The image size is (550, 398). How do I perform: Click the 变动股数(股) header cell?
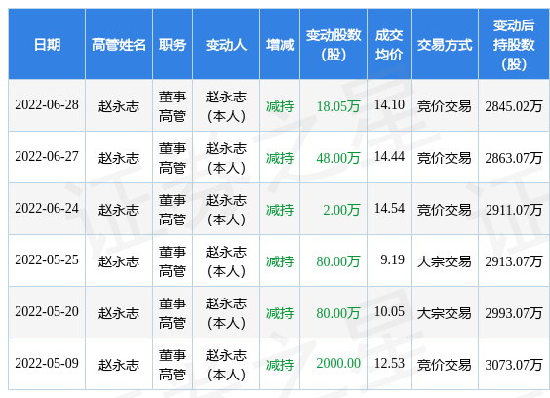[x=334, y=45]
